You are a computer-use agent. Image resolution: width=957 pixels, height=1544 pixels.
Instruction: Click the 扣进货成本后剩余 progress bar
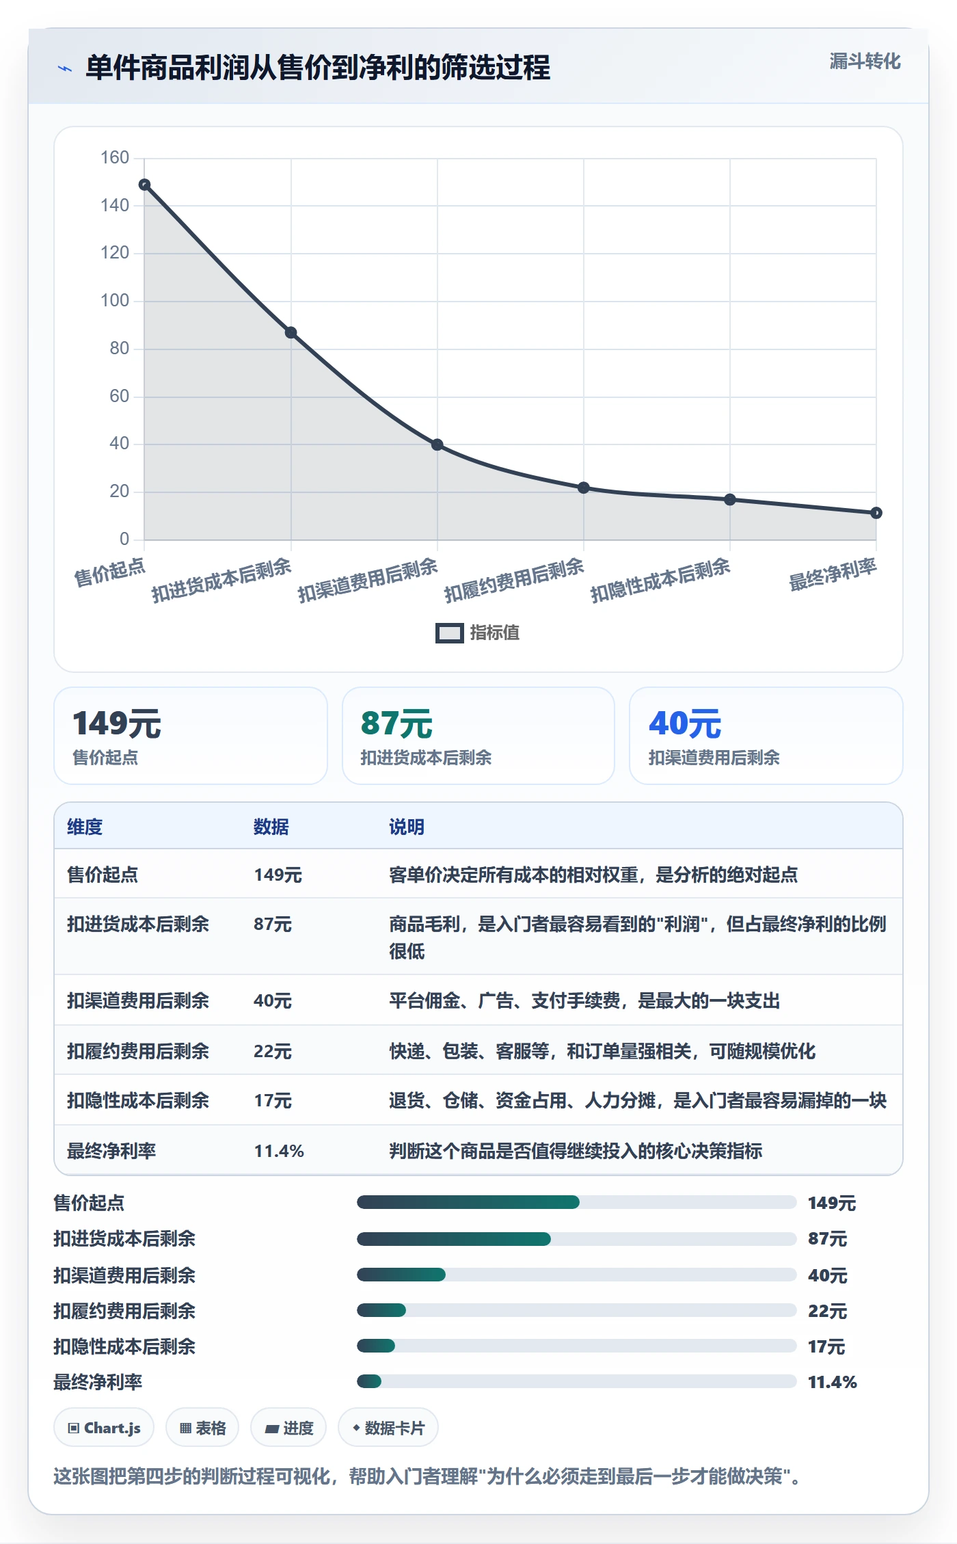[x=576, y=1239]
